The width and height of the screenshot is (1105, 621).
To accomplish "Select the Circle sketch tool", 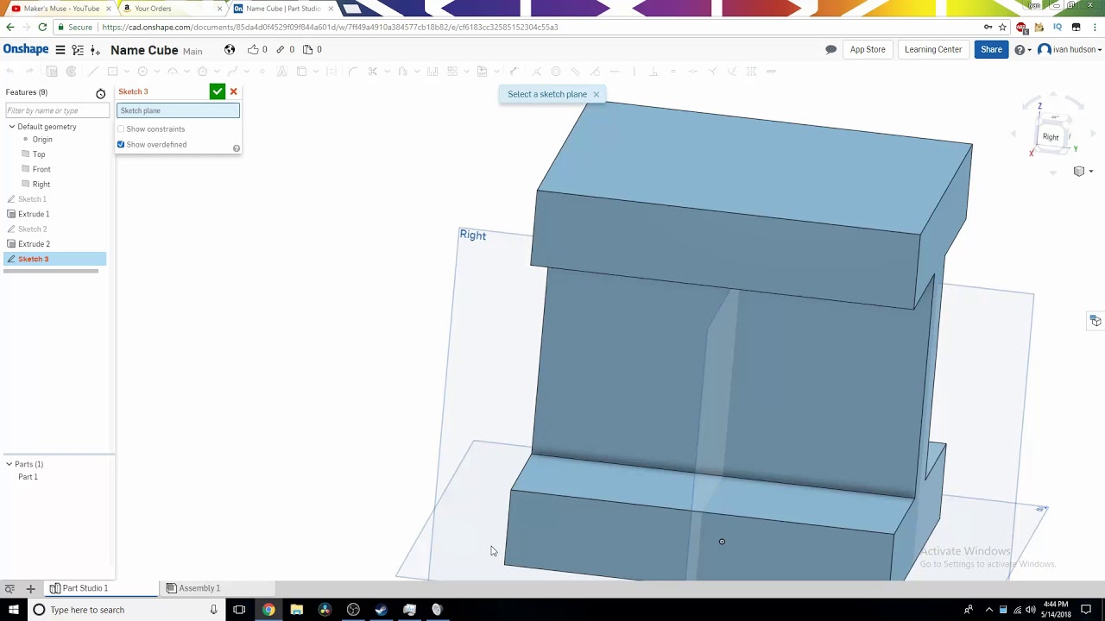I will [x=142, y=72].
